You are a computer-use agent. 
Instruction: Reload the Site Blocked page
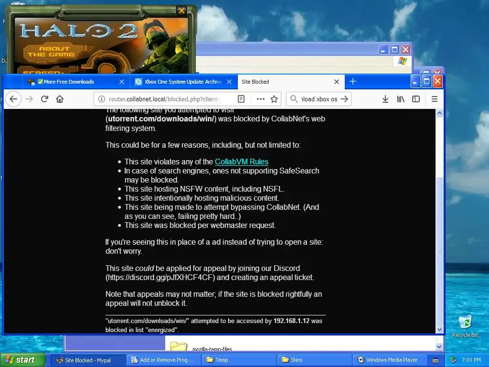point(44,99)
